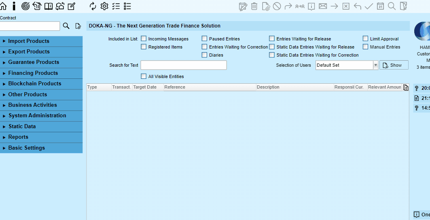Click the boxed X icon
This screenshot has height=220, width=430.
346,6
